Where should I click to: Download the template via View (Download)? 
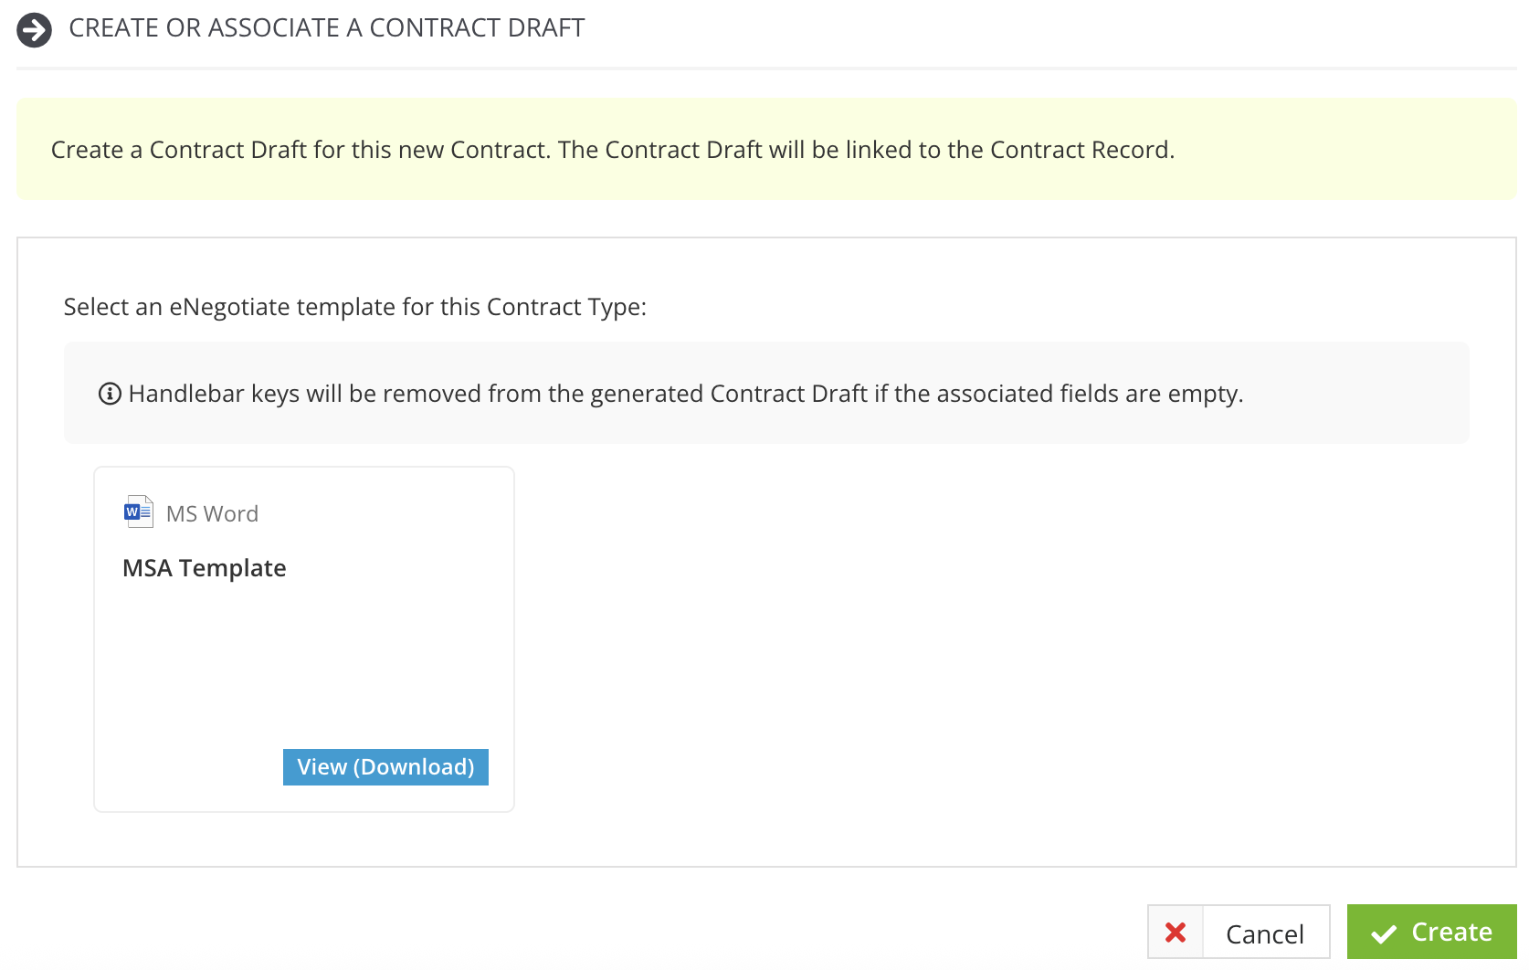385,767
